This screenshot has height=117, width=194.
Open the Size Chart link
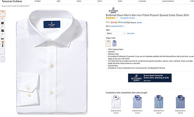click(131, 33)
